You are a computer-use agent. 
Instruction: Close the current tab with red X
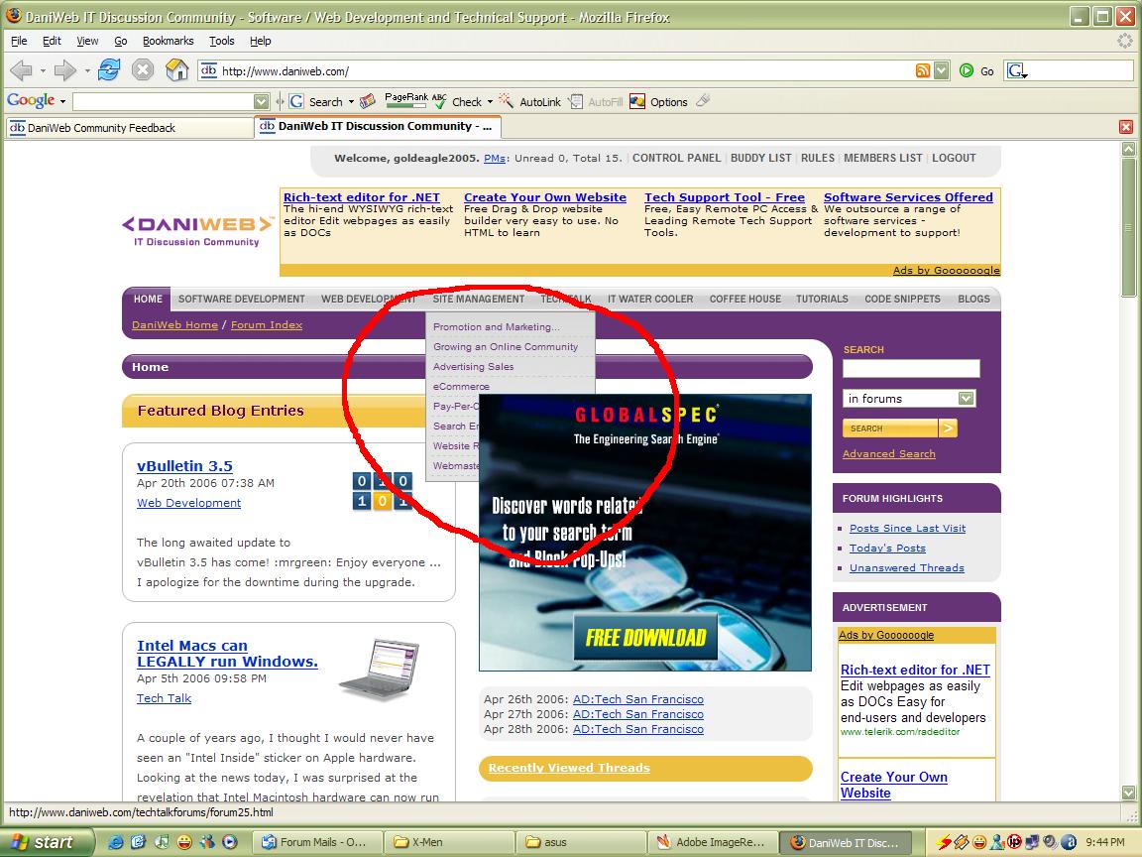[x=1126, y=127]
